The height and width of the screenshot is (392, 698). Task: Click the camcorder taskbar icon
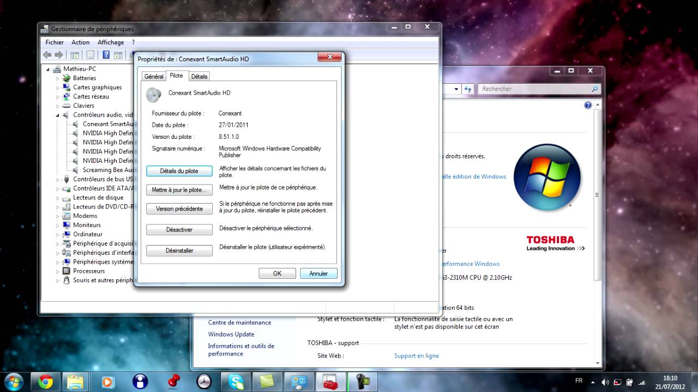click(363, 382)
